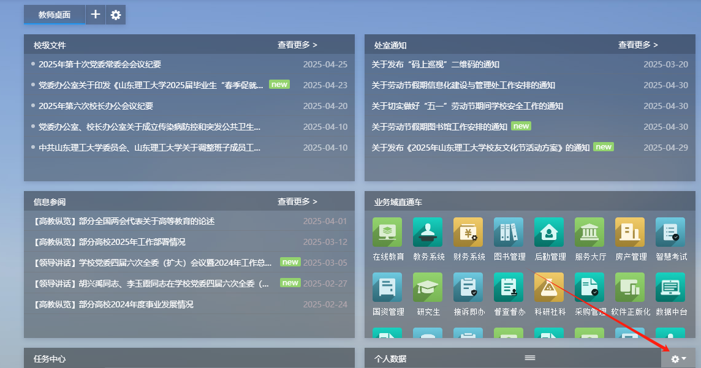Open the 服务大厅 icon

[590, 233]
